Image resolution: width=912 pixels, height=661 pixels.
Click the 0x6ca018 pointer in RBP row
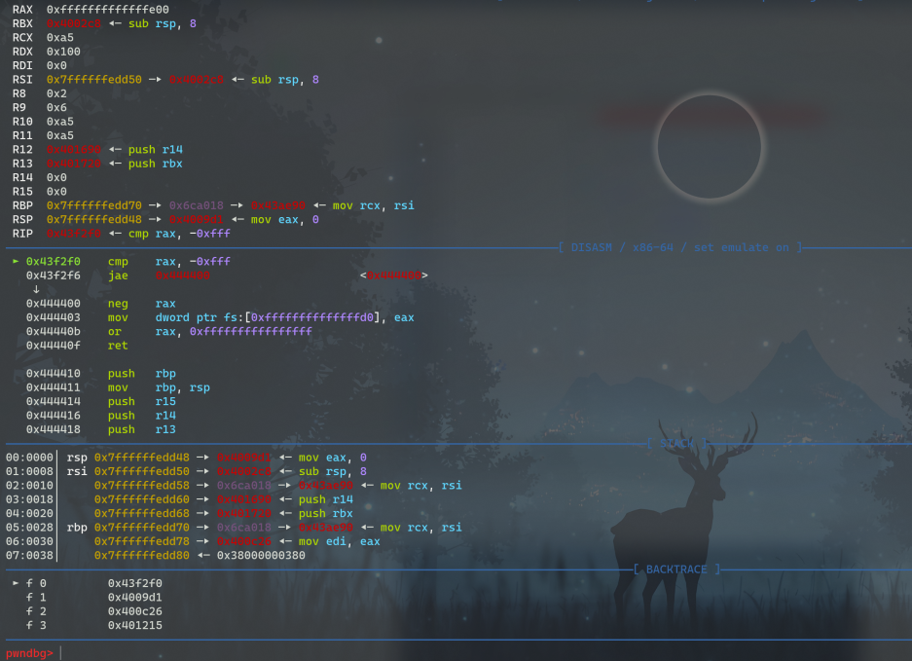tap(197, 206)
